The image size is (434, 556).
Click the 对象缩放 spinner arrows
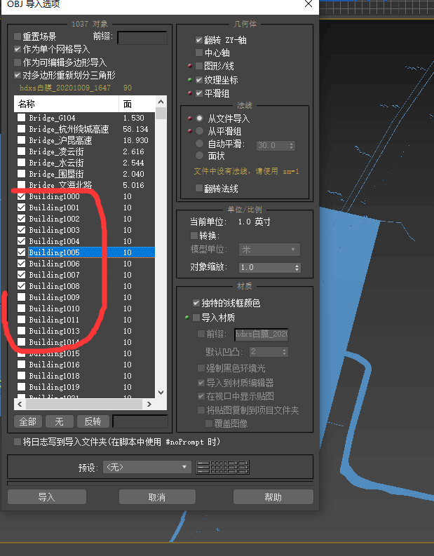pyautogui.click(x=297, y=267)
